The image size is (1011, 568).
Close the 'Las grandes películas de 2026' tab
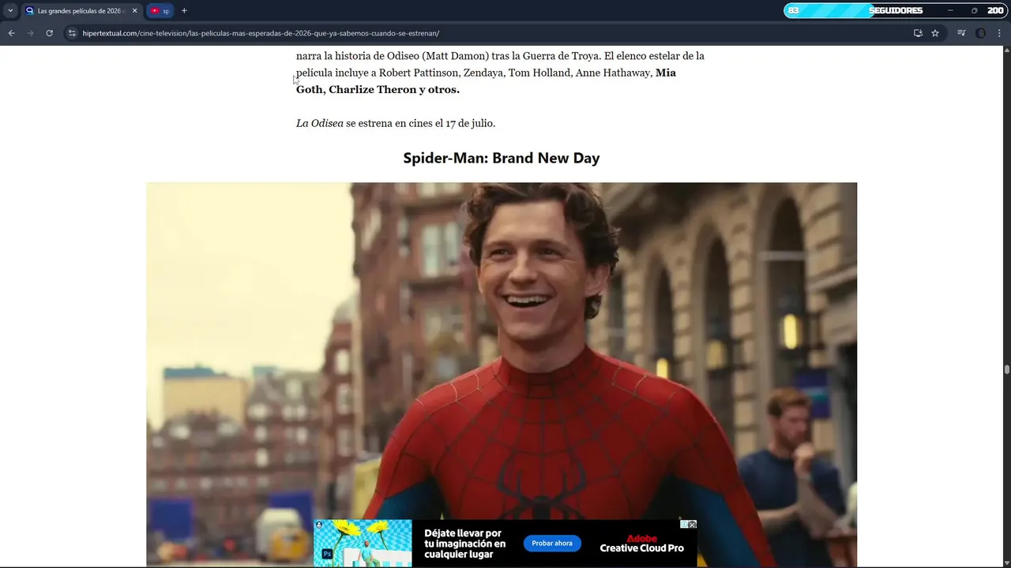[134, 11]
